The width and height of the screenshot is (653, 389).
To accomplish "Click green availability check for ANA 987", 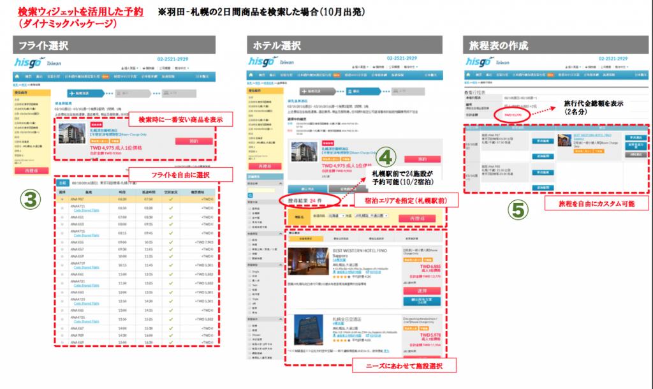I will 170,198.
